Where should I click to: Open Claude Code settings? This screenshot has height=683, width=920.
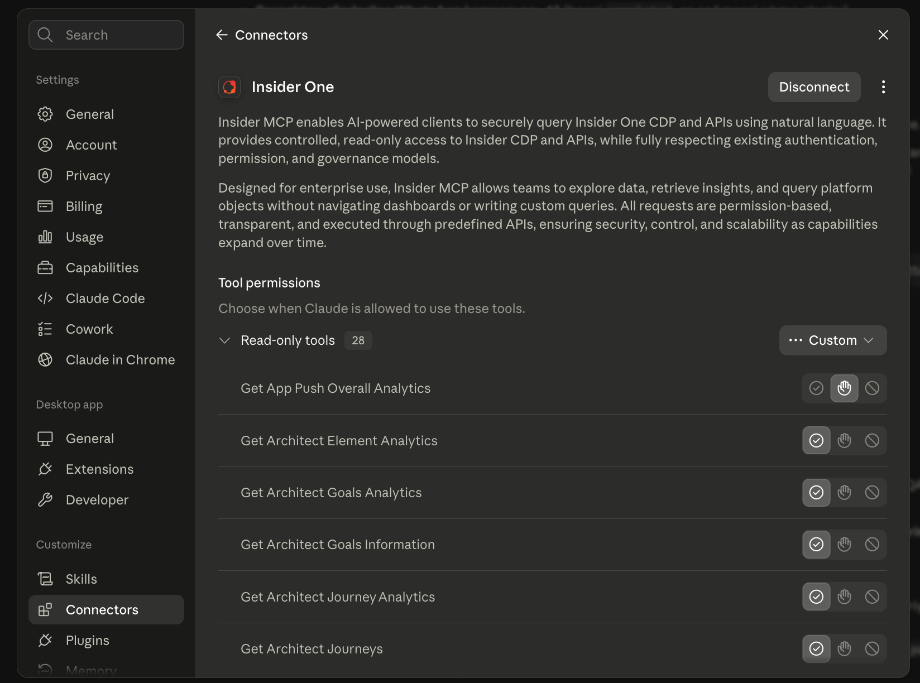pos(106,298)
